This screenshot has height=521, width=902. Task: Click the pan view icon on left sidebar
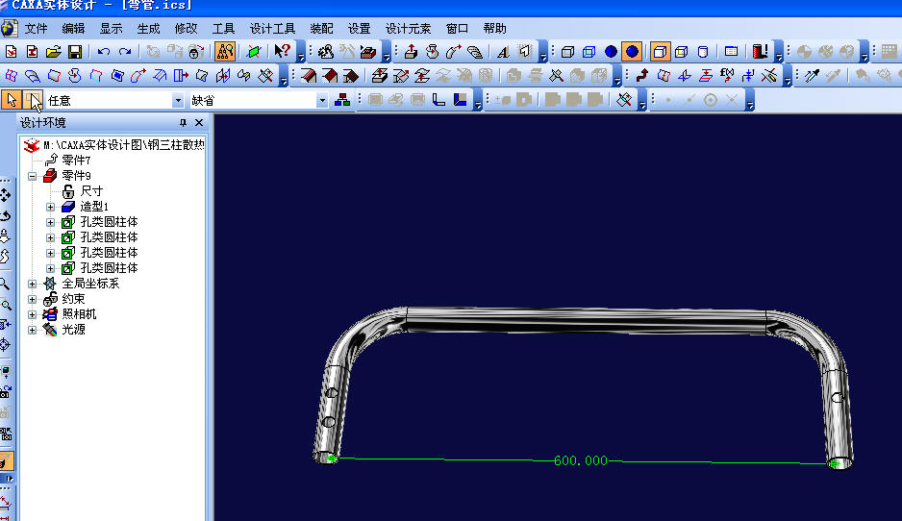click(6, 195)
